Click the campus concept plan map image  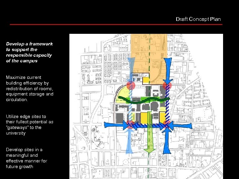click(146, 106)
